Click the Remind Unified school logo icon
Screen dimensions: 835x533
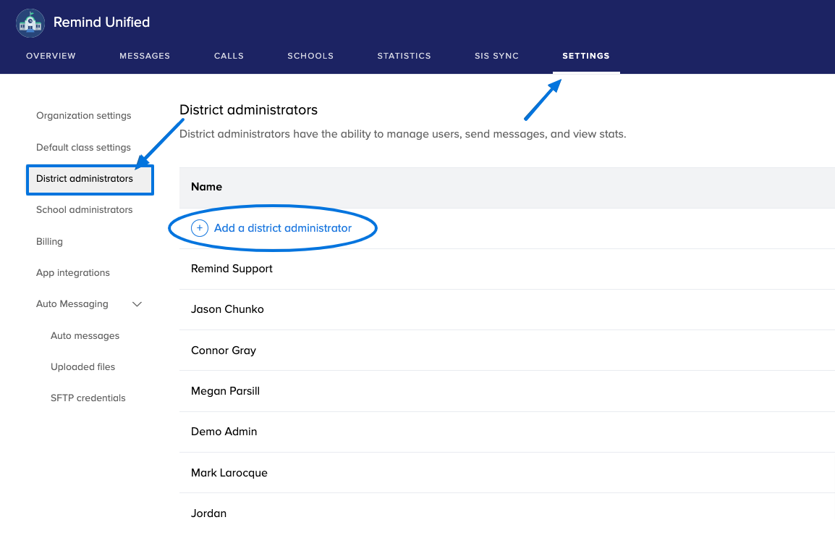(30, 22)
